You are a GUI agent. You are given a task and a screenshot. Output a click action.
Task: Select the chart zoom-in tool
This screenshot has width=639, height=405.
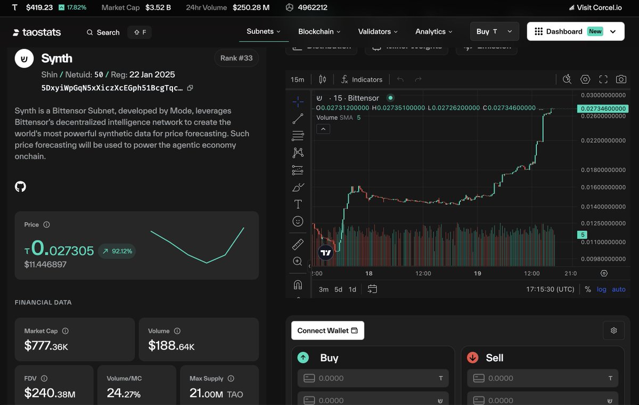(x=298, y=261)
